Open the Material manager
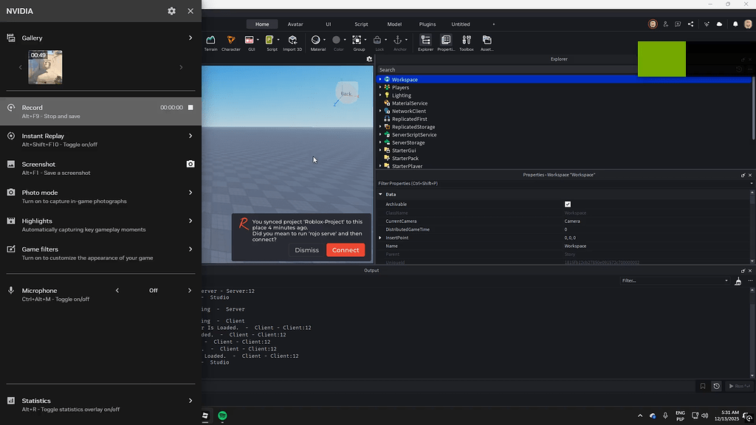Image resolution: width=756 pixels, height=425 pixels. coord(315,42)
